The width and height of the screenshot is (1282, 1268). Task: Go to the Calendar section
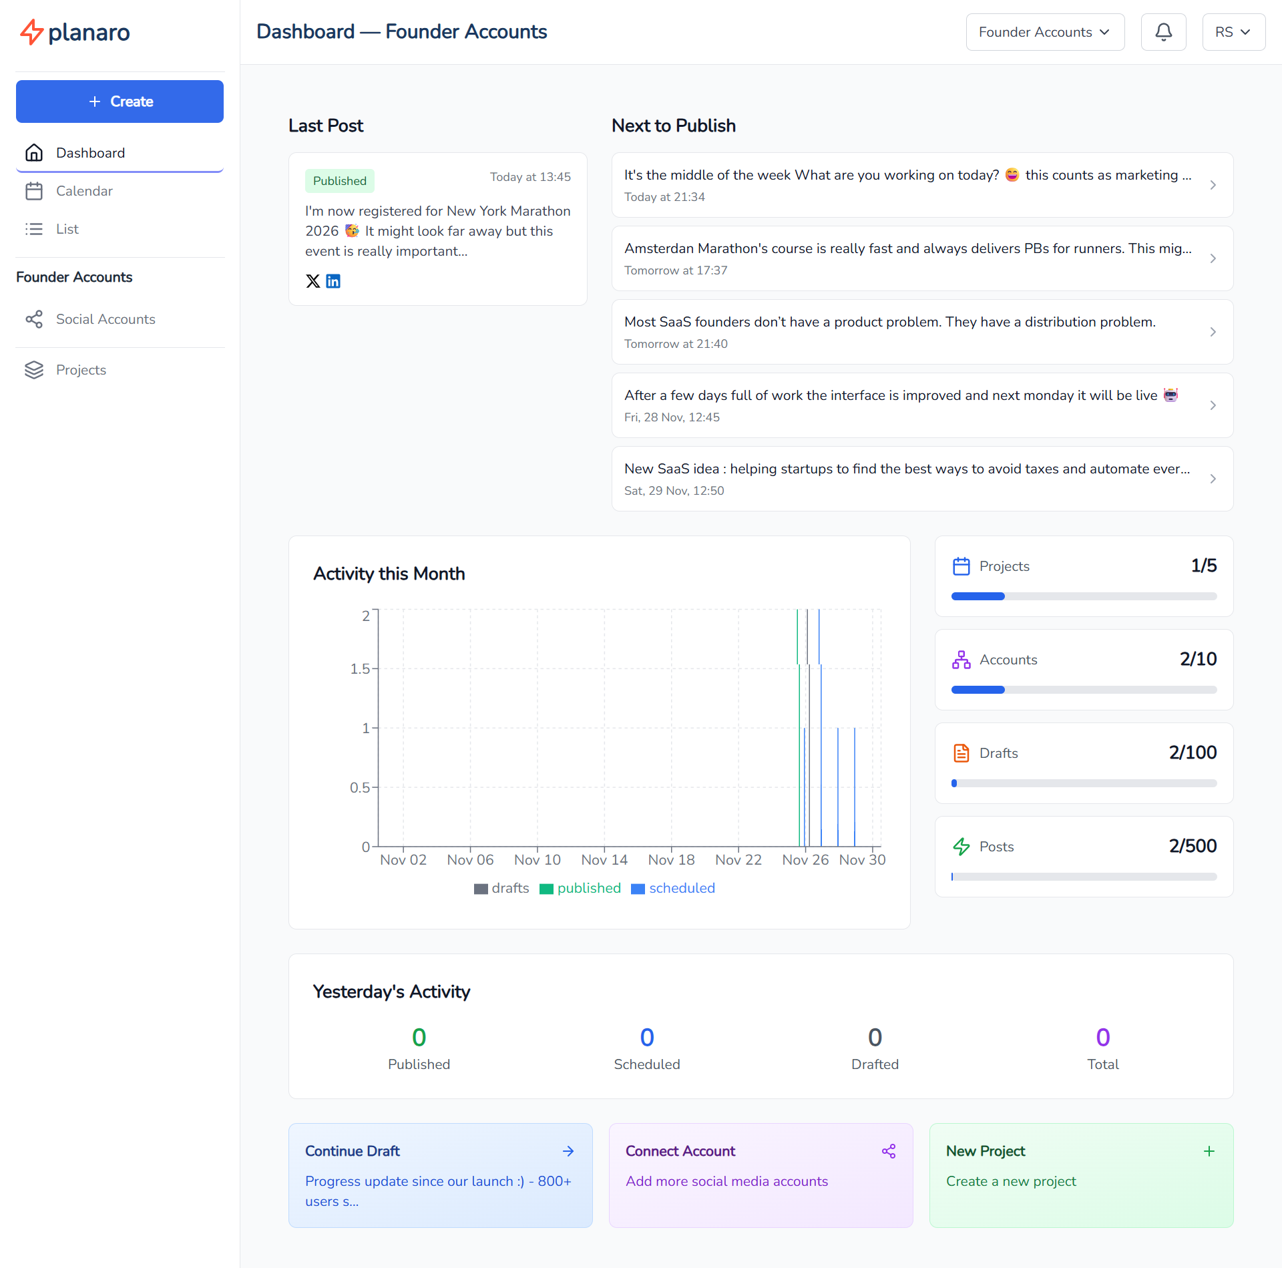point(84,191)
